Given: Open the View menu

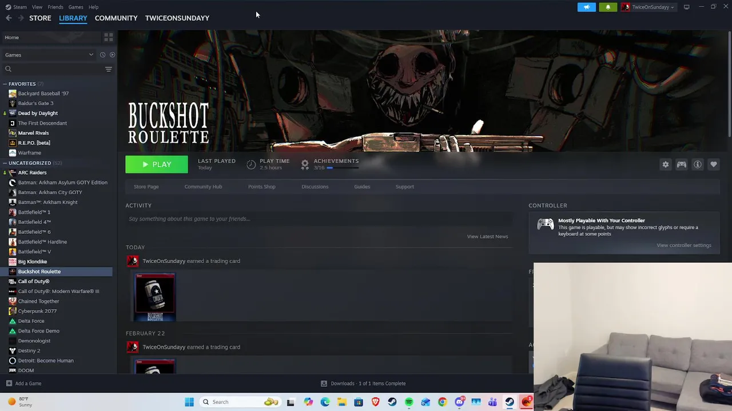Looking at the screenshot, I should (x=37, y=7).
